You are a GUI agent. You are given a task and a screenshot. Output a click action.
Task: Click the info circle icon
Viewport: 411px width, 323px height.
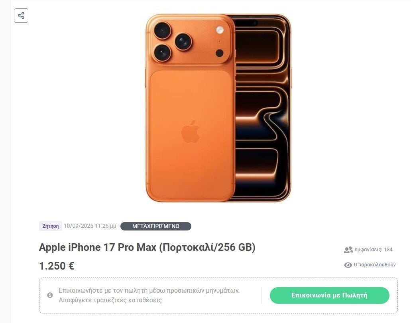50,295
